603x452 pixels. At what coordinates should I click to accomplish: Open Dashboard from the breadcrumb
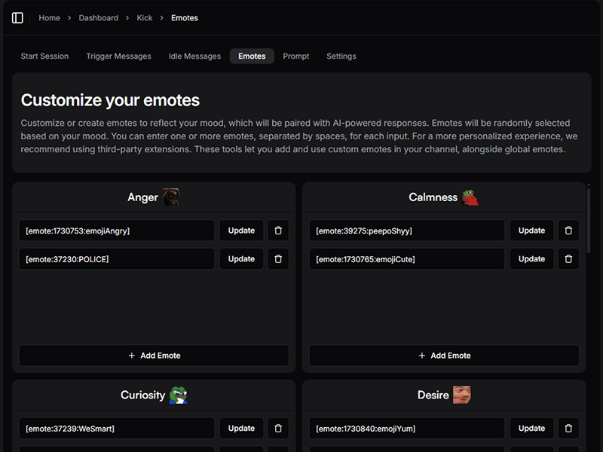[x=99, y=18]
